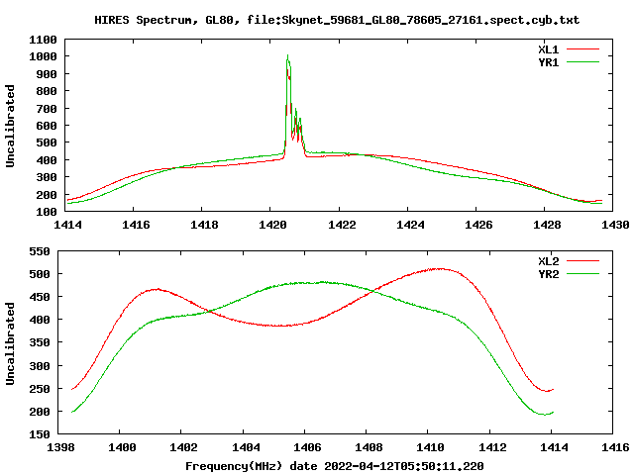Select the XL2 legend label
The width and height of the screenshot is (634, 475).
coord(548,261)
